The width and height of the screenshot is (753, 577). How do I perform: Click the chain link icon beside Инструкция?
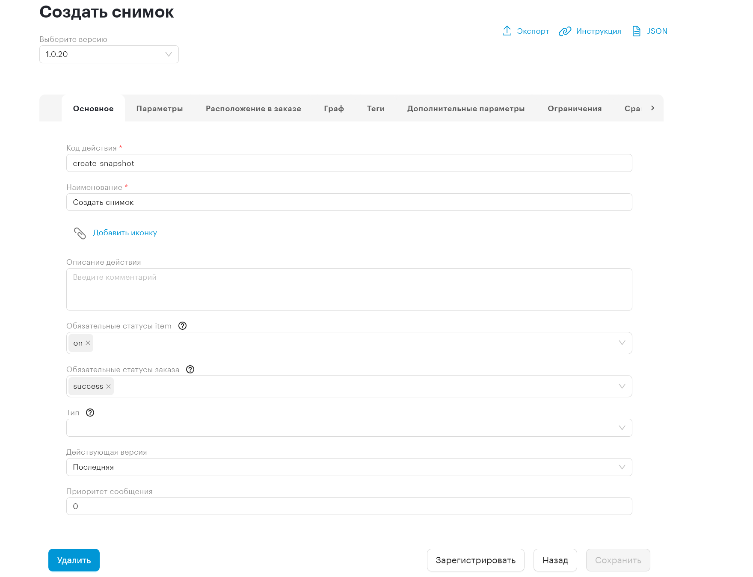coord(565,31)
